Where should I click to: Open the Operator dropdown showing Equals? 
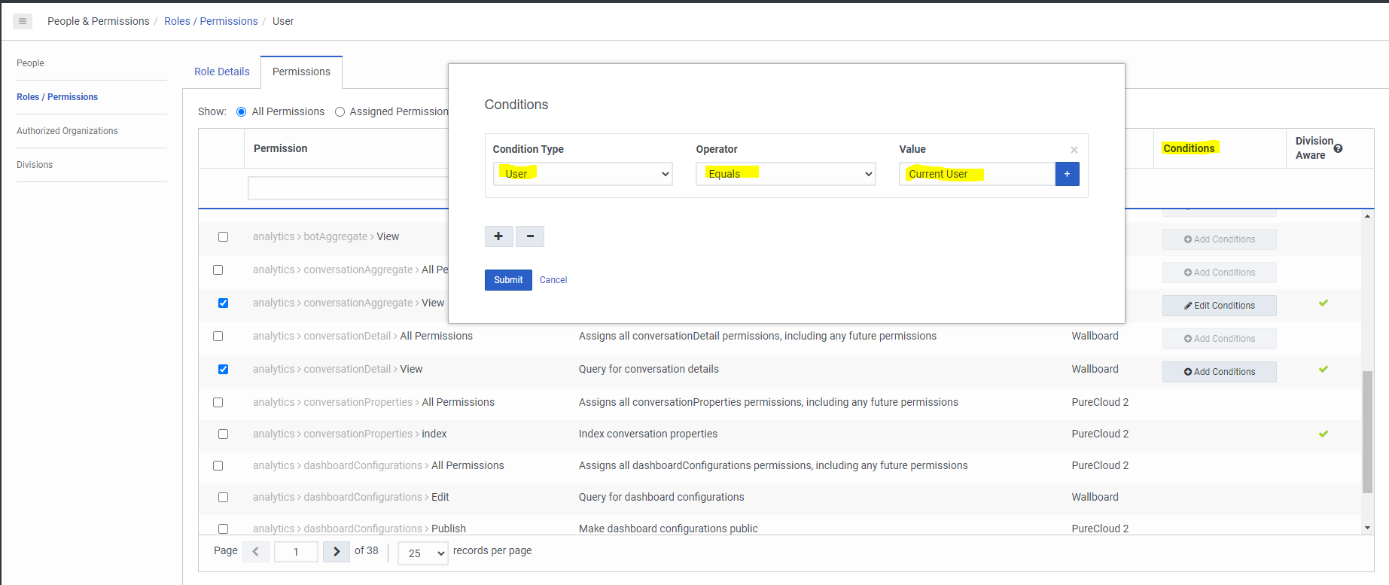click(x=785, y=174)
